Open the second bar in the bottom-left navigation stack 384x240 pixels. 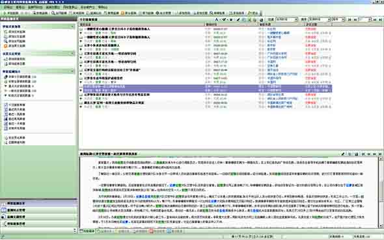pos(39,210)
